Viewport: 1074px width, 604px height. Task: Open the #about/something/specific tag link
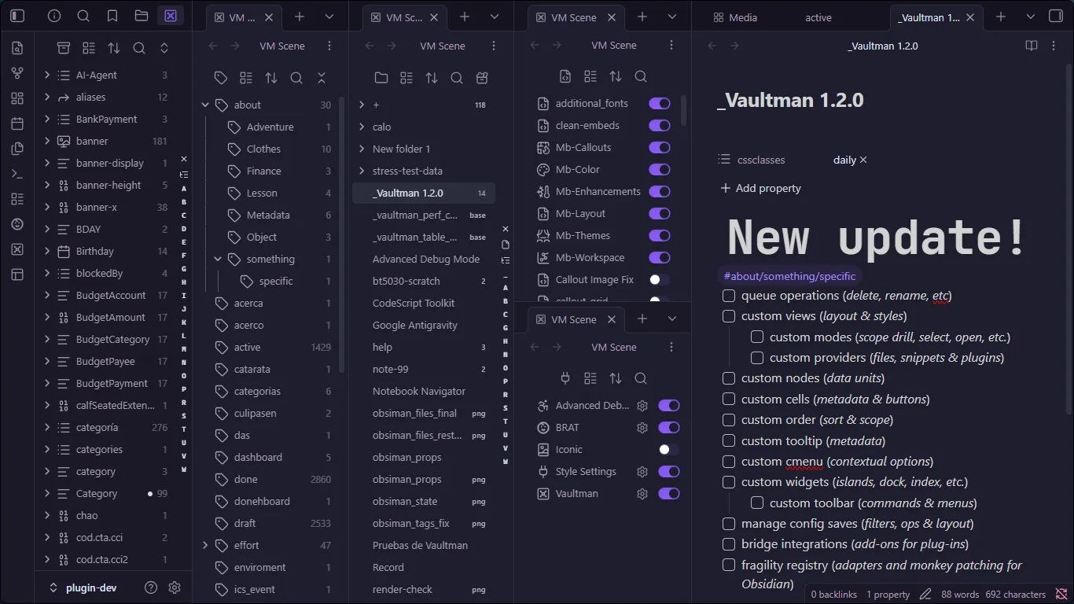click(789, 276)
